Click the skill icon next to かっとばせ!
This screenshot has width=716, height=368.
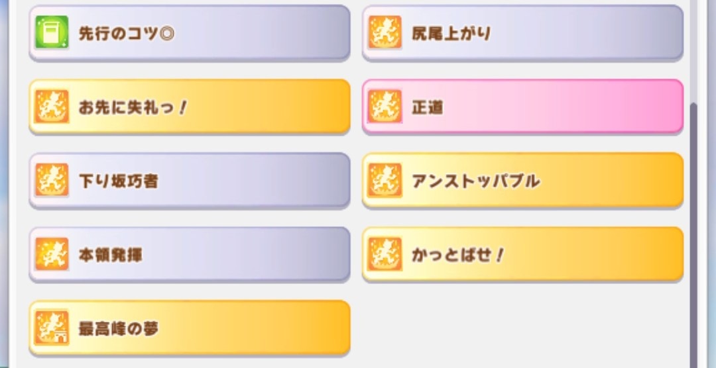385,254
